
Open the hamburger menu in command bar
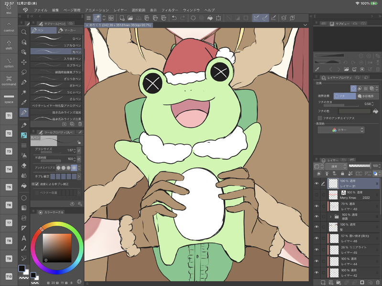(x=88, y=18)
